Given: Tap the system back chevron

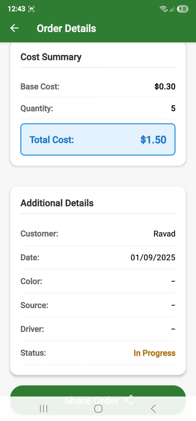Looking at the screenshot, I should pos(153,408).
